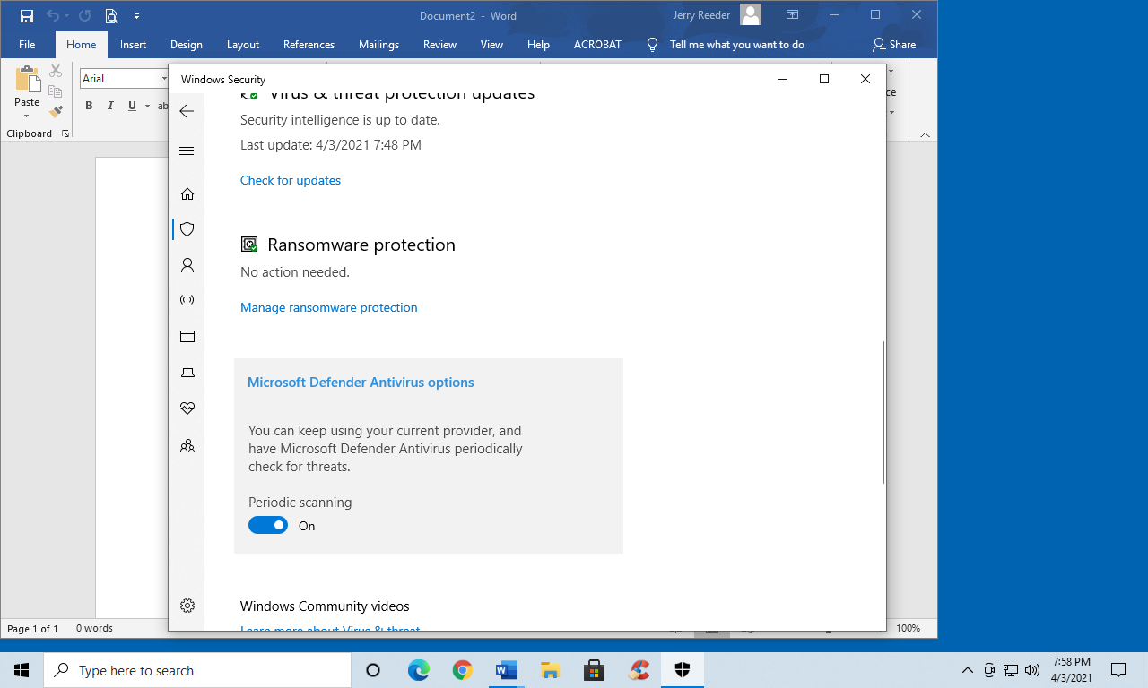
Task: Show hidden system tray icons
Action: pyautogui.click(x=967, y=670)
